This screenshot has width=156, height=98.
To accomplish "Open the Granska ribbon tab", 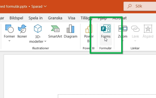I will pos(55,18).
